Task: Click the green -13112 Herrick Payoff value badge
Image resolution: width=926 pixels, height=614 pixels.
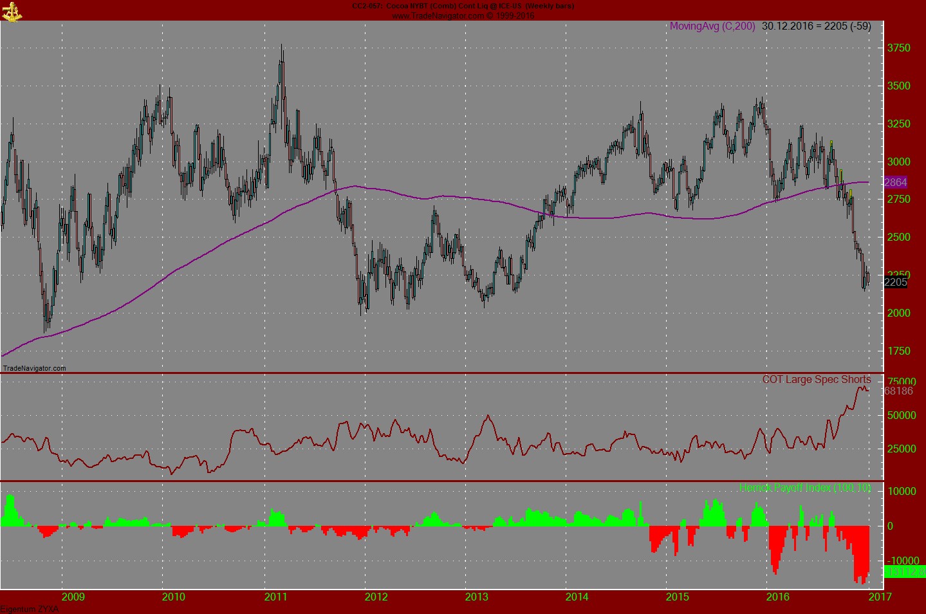Action: click(905, 571)
